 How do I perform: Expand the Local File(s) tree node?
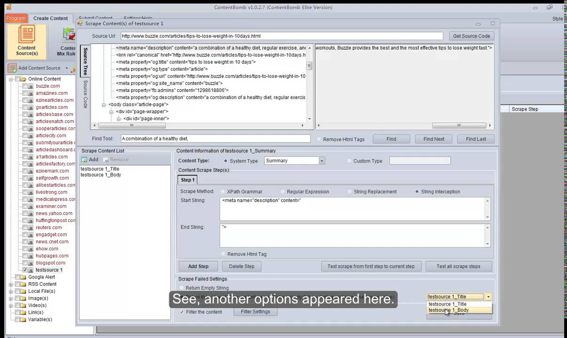(x=11, y=291)
